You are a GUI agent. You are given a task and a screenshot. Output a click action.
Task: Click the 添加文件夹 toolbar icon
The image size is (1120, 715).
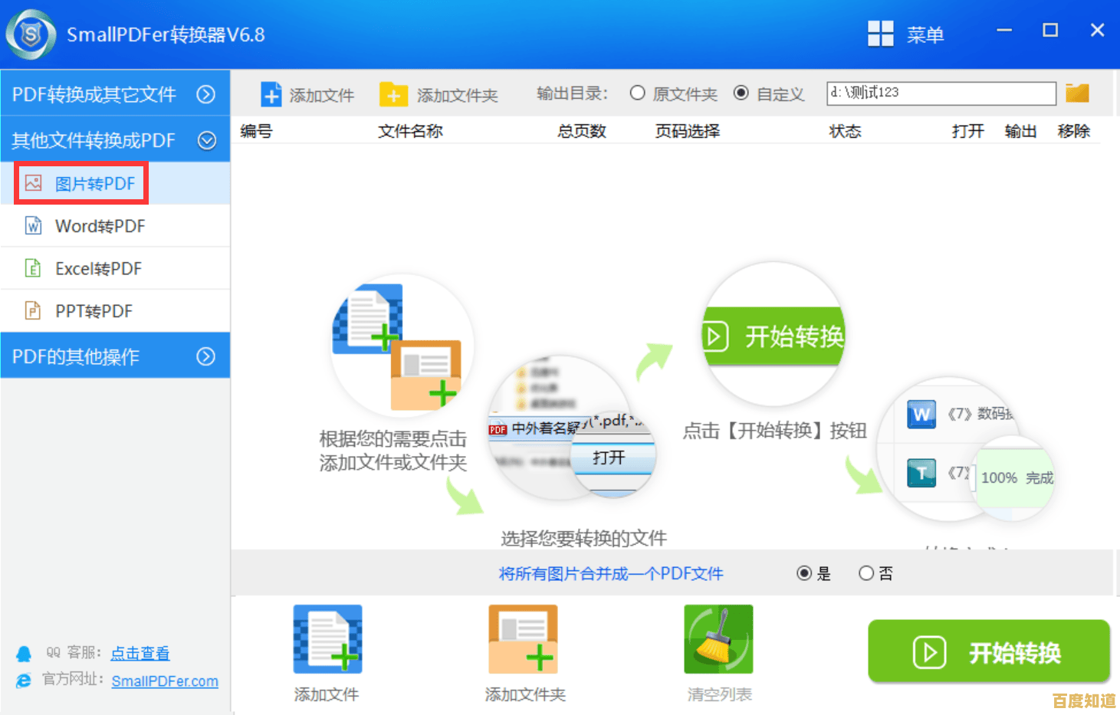click(x=393, y=93)
